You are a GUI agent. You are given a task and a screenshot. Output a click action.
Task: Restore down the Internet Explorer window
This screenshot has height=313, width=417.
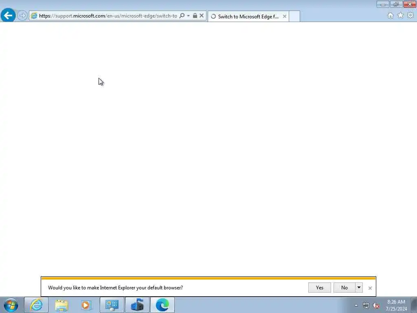[x=396, y=4]
